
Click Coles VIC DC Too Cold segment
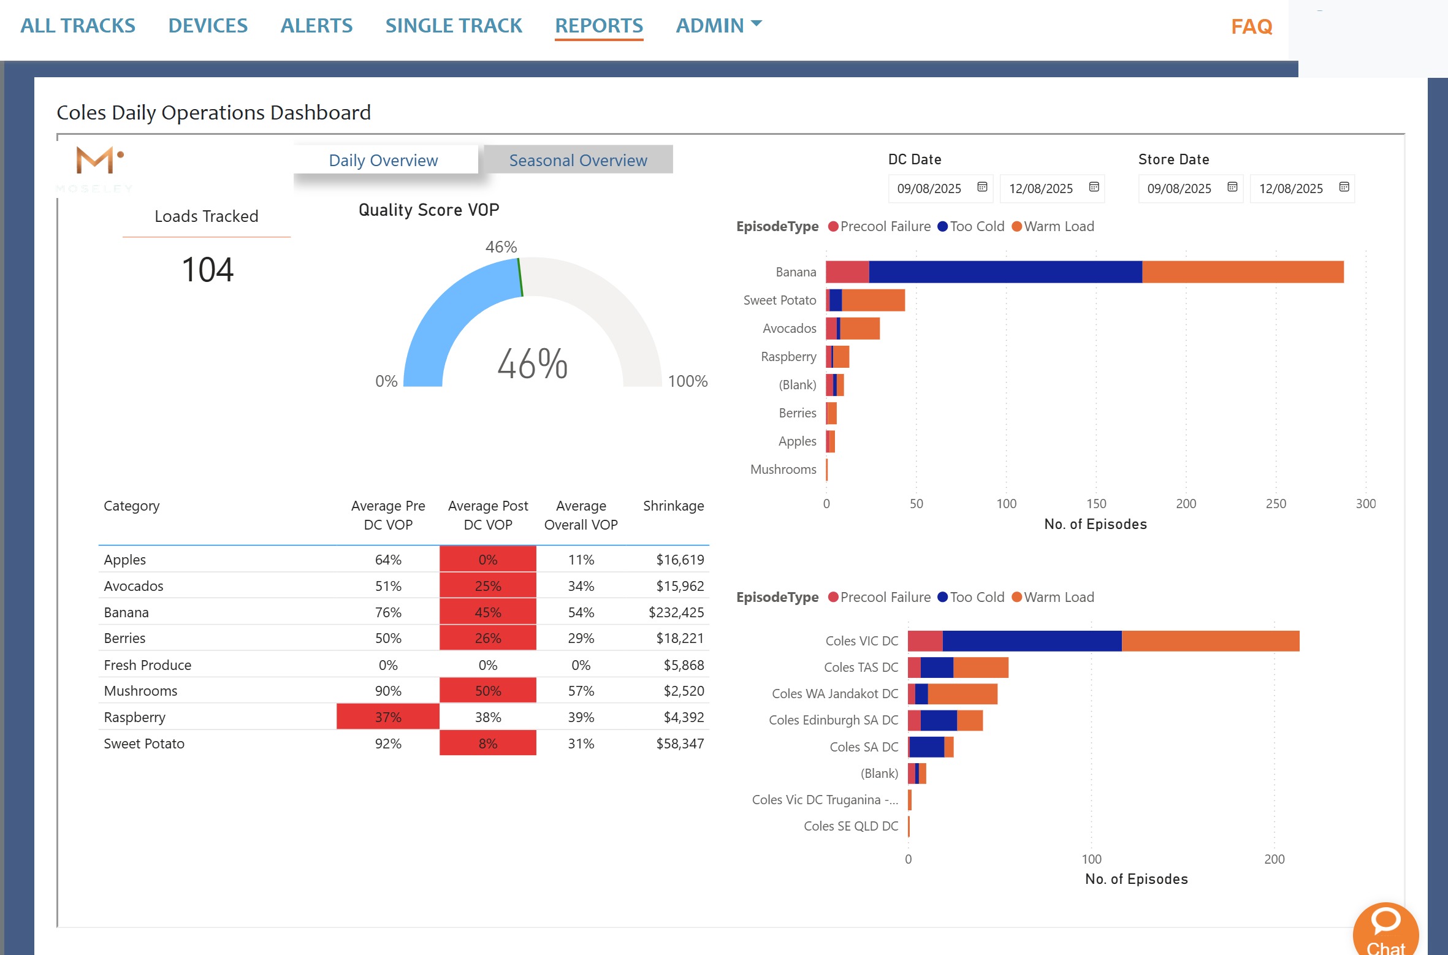(1032, 641)
